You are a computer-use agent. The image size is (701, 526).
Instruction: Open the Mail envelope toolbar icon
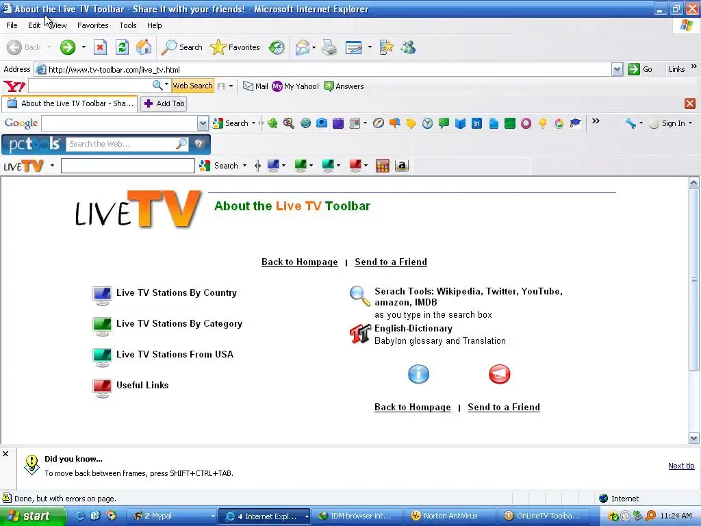(x=303, y=47)
